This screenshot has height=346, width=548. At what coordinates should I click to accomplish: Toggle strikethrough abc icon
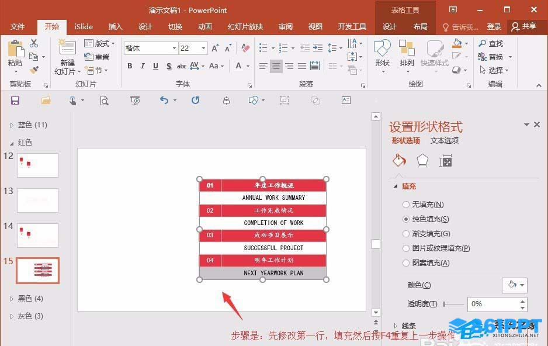coord(181,65)
